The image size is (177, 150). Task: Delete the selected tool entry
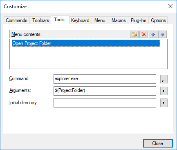pyautogui.click(x=143, y=34)
